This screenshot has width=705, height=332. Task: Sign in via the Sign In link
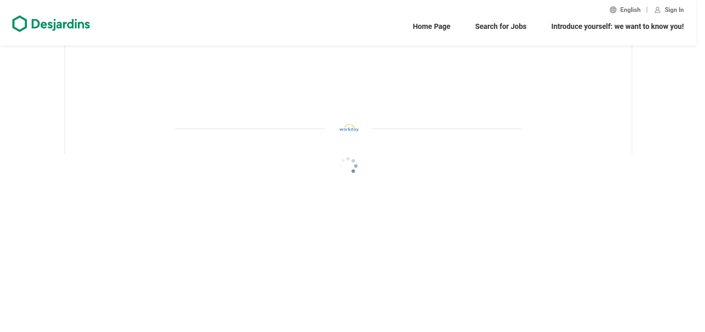[674, 10]
